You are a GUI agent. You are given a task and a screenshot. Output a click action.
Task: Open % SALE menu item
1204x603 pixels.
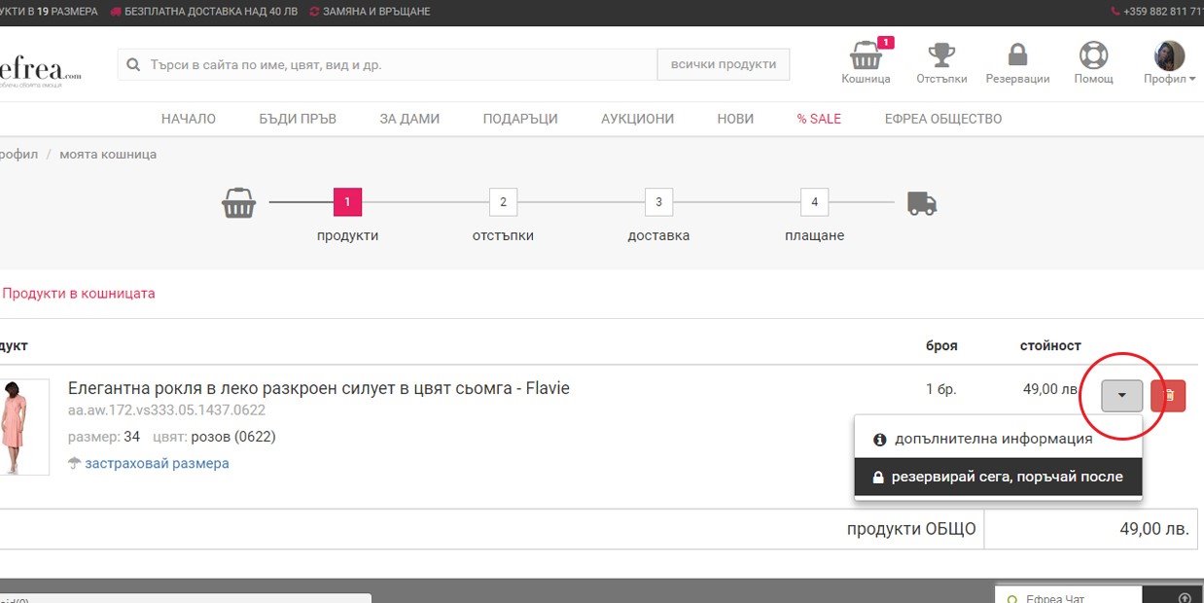point(819,119)
